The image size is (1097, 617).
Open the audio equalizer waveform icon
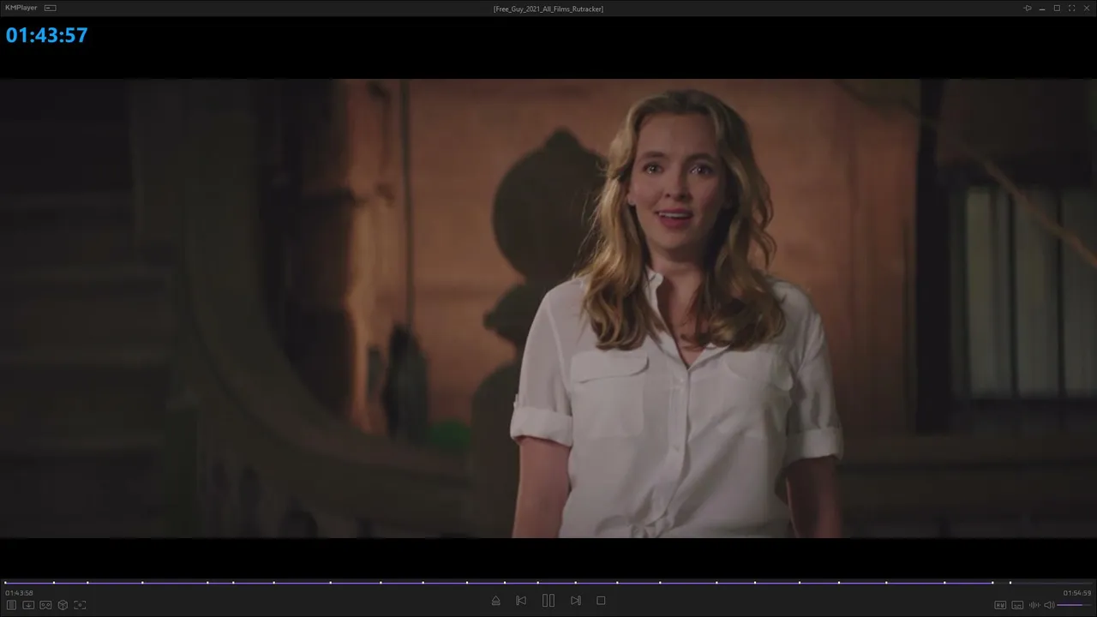click(1034, 605)
